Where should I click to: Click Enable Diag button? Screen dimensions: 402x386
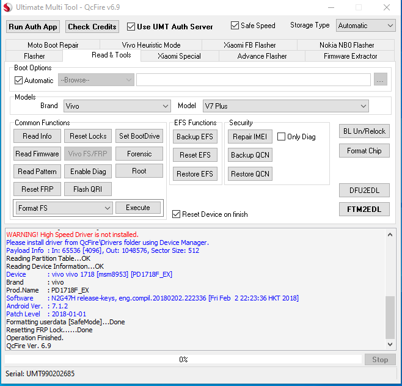(88, 171)
